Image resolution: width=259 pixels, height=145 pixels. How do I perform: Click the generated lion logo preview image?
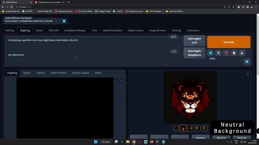190,97
